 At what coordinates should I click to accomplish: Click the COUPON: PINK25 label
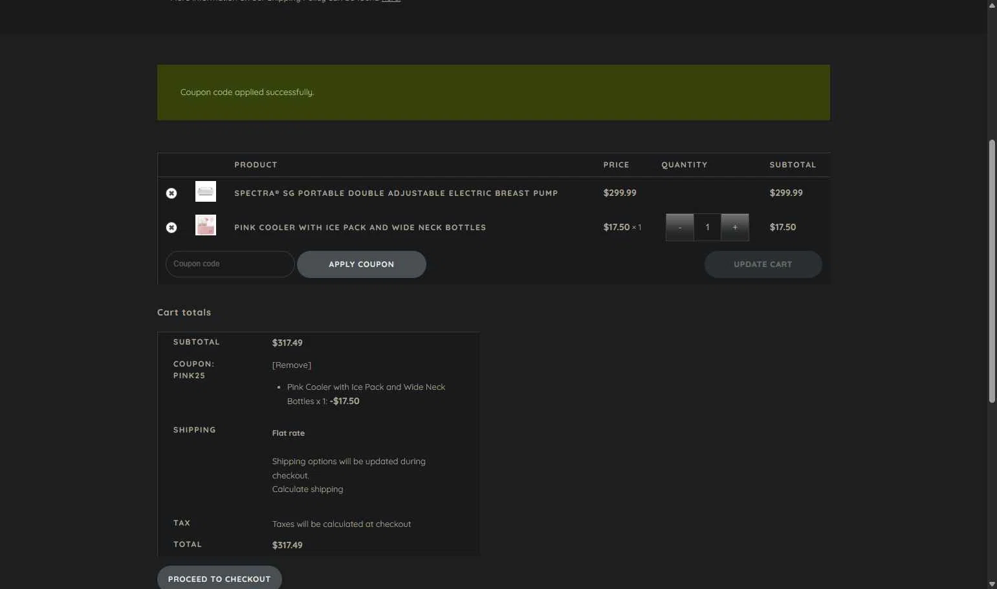[x=193, y=370]
